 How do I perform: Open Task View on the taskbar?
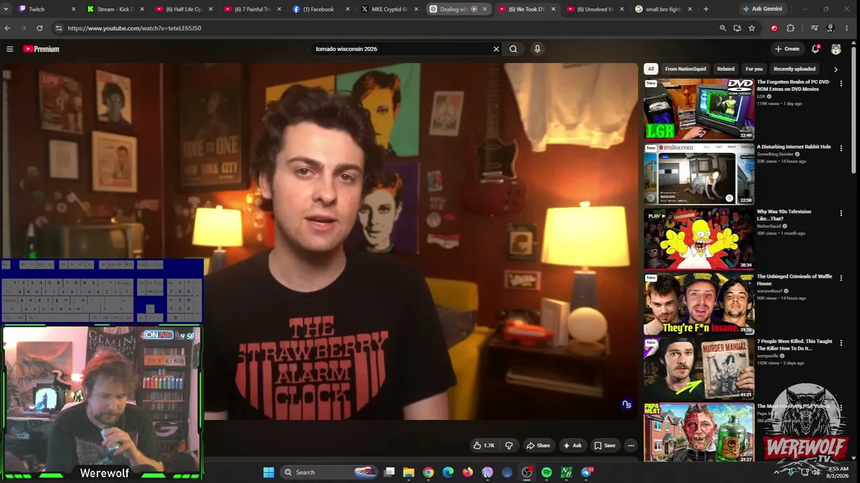coord(389,472)
